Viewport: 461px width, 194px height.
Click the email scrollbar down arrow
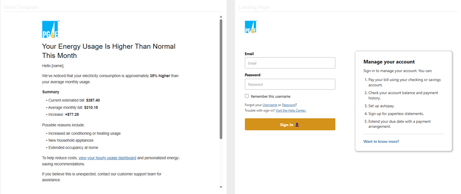[x=221, y=187]
